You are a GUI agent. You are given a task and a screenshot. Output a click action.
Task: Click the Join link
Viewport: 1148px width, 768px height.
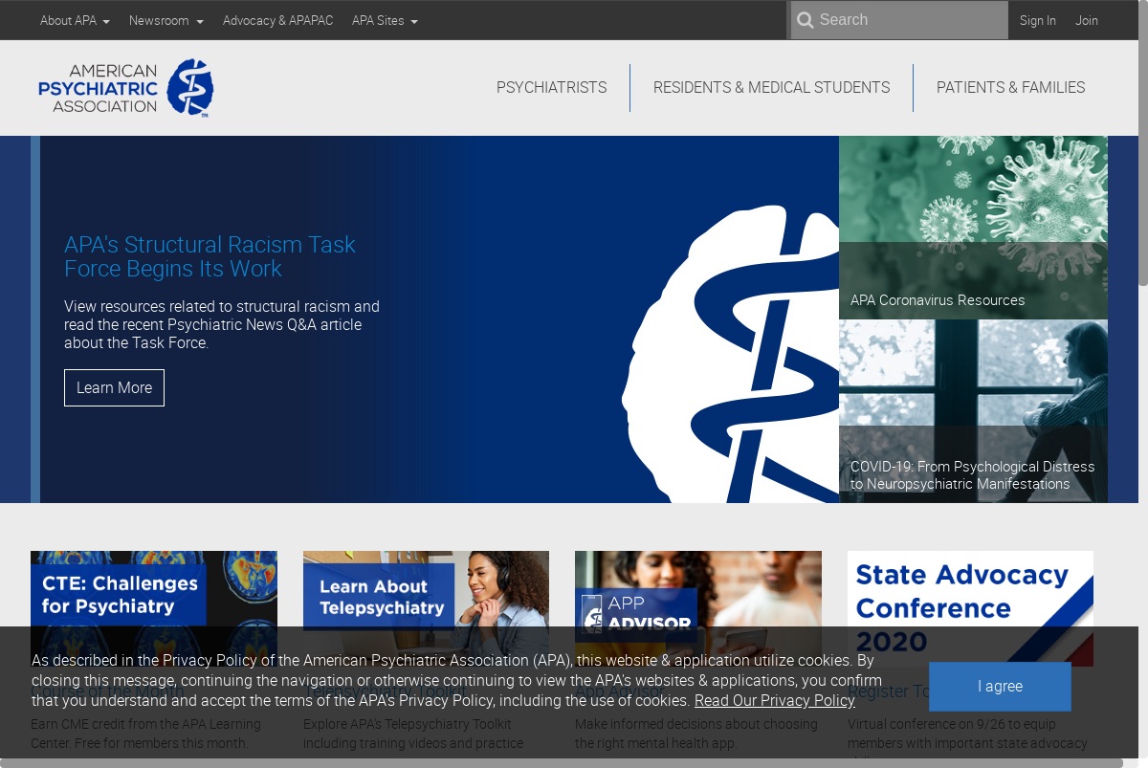[1087, 20]
